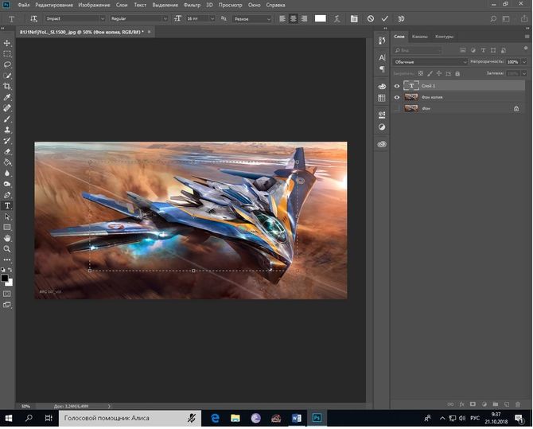
Task: Select the Brush tool
Action: tap(7, 119)
